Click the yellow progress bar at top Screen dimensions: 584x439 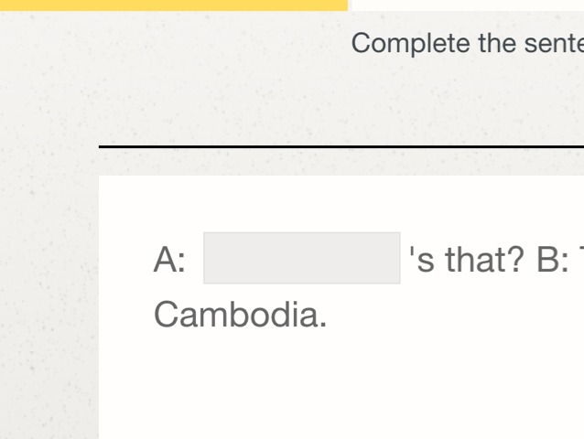[x=174, y=5]
